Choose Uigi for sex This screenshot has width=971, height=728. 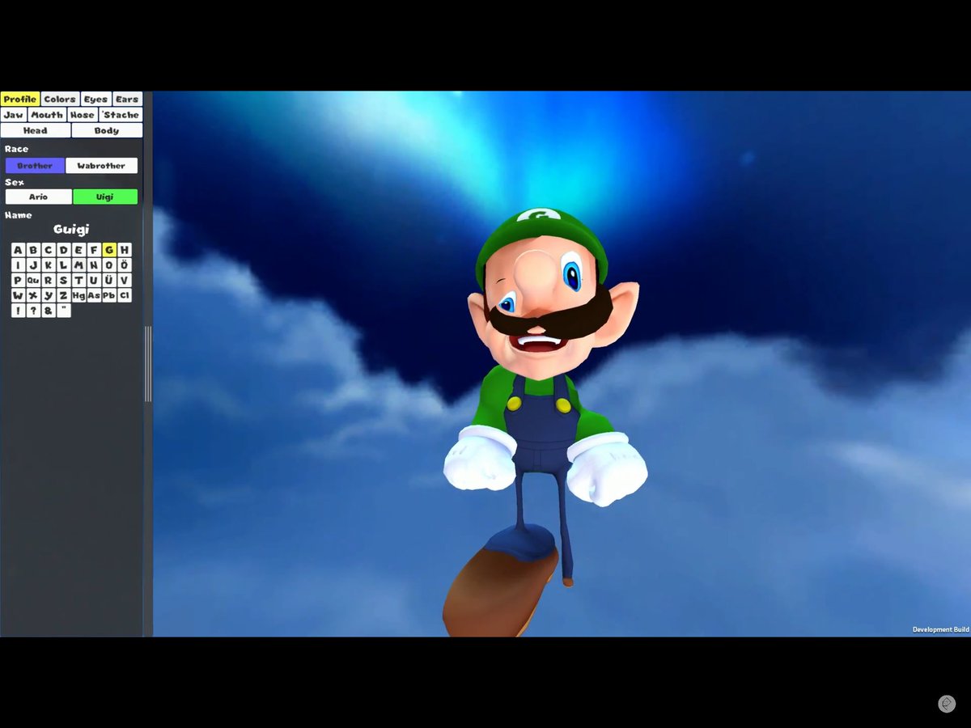click(105, 197)
